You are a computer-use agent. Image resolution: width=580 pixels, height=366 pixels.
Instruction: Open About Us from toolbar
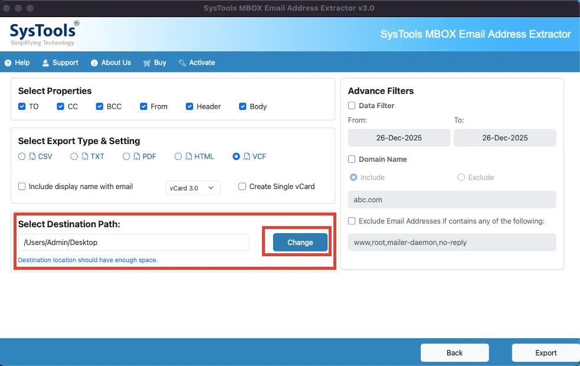(x=111, y=63)
